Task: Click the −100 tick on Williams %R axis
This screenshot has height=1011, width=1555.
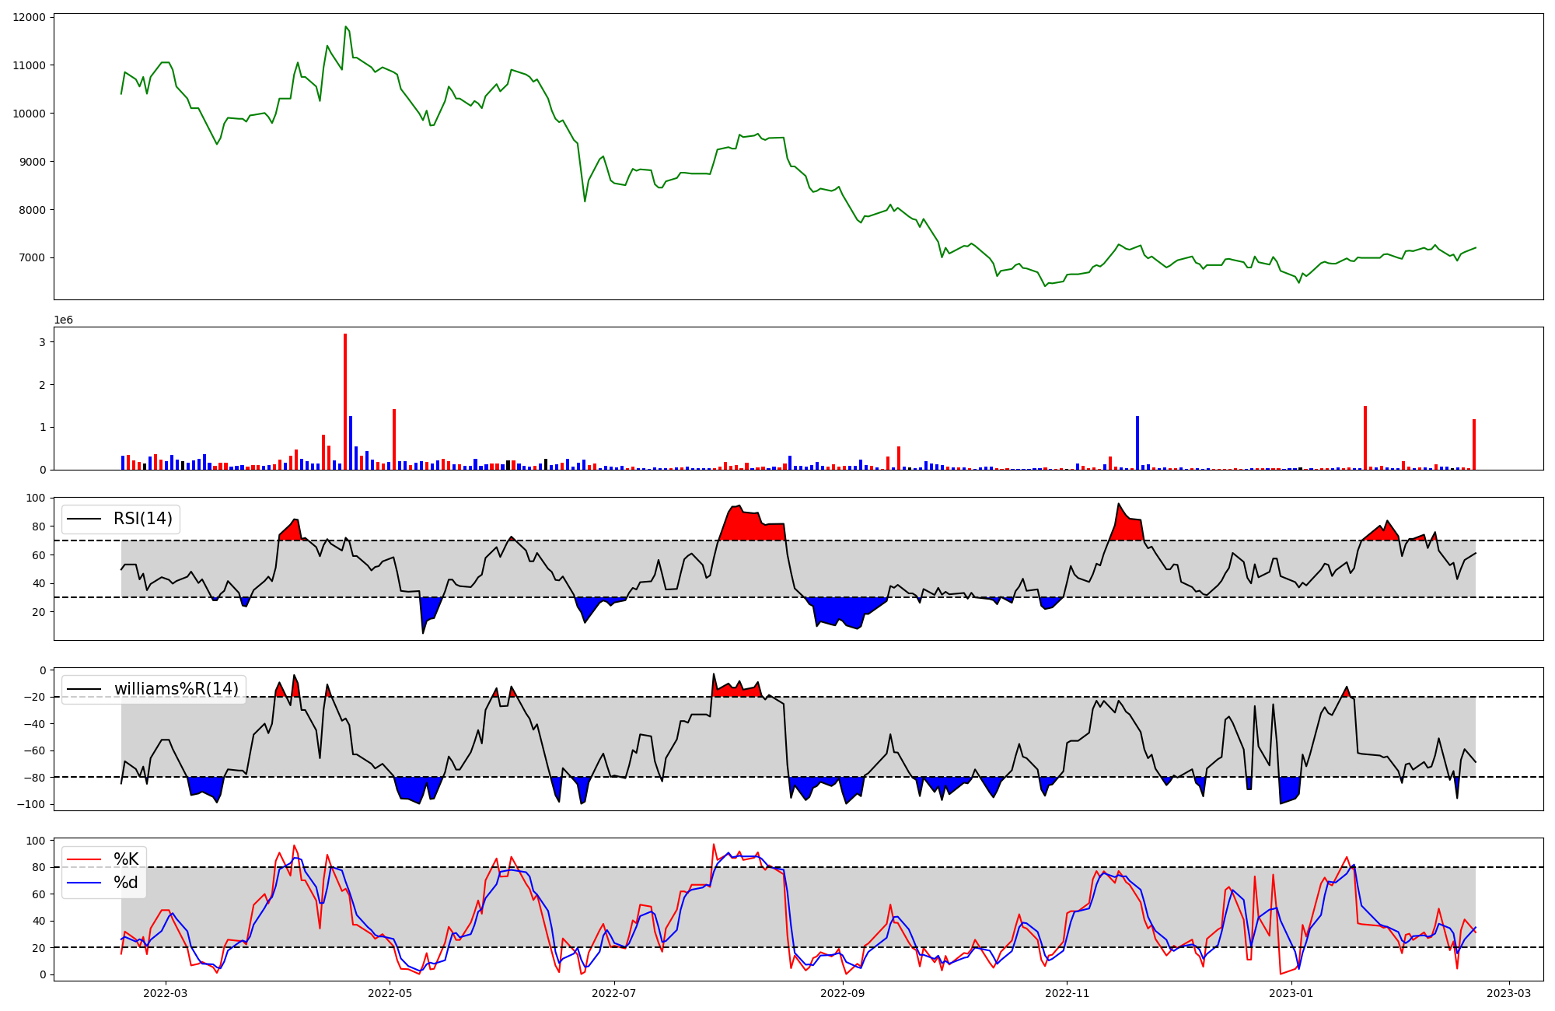Action: click(31, 804)
